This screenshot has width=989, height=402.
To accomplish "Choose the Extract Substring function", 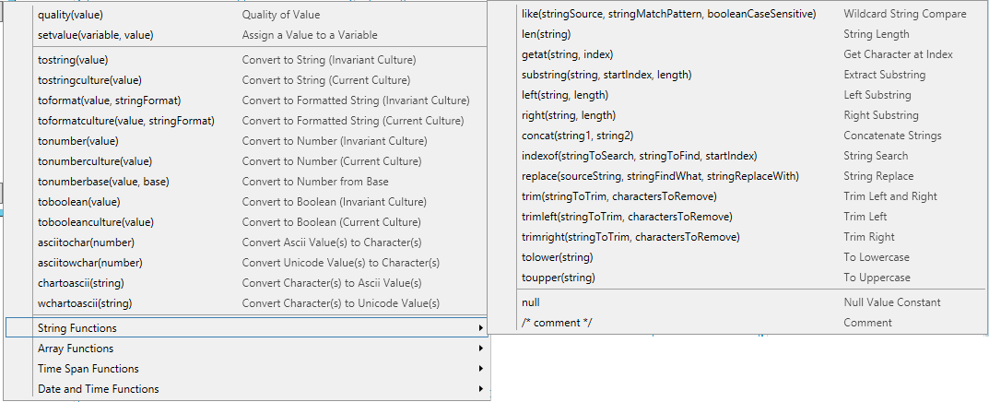I will pos(606,75).
